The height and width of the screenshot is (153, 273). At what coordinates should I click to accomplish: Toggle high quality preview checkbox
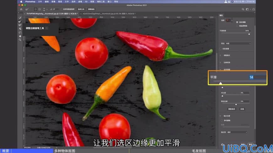(x=237, y=26)
